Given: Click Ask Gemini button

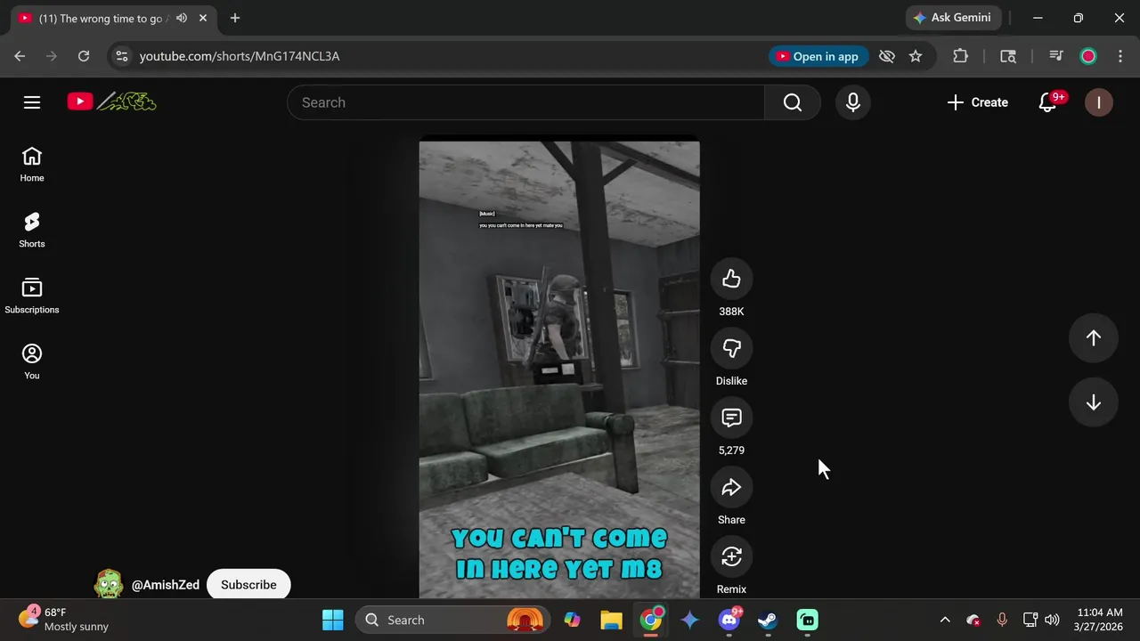Looking at the screenshot, I should [953, 18].
